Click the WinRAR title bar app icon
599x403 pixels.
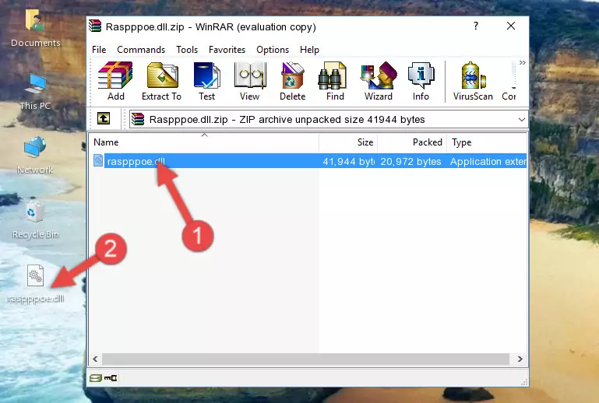click(95, 26)
